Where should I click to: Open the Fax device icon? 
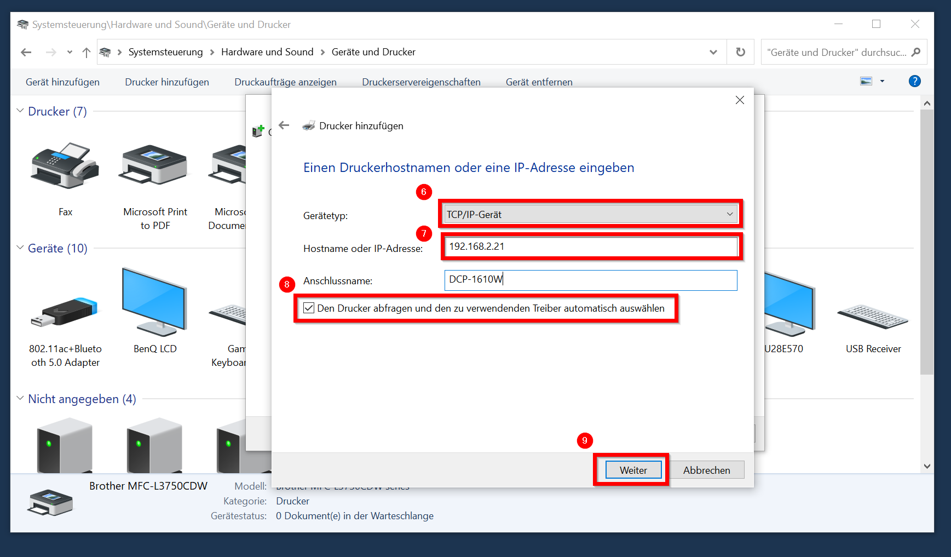pyautogui.click(x=65, y=166)
